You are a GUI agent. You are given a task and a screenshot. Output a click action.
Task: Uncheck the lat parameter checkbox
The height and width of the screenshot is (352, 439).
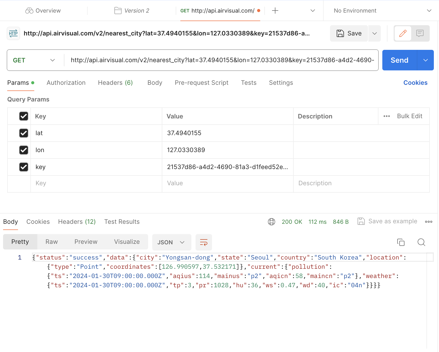tap(24, 133)
